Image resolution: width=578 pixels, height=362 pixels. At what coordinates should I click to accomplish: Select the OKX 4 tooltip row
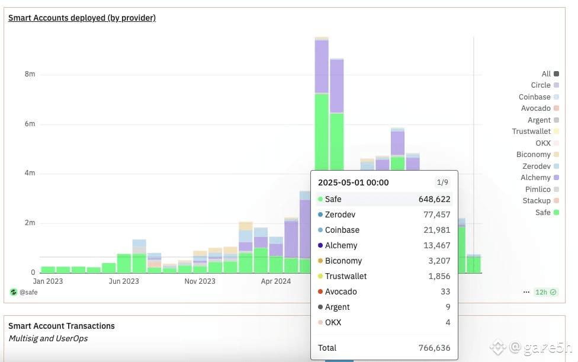point(384,322)
